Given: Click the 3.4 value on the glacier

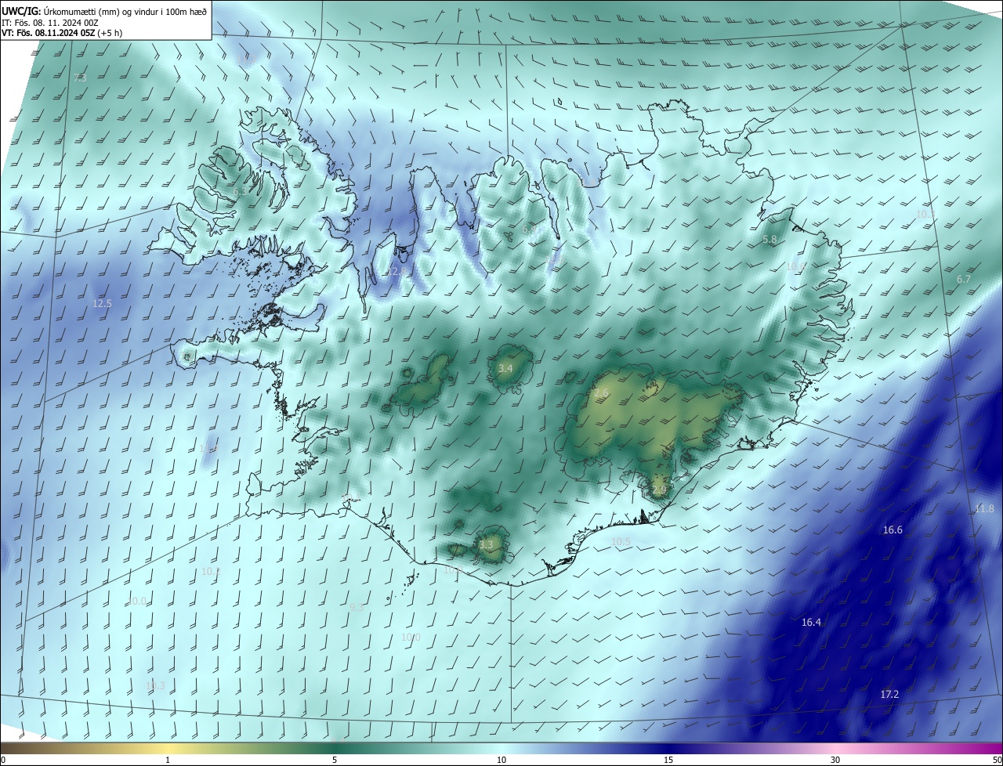Looking at the screenshot, I should (x=505, y=369).
